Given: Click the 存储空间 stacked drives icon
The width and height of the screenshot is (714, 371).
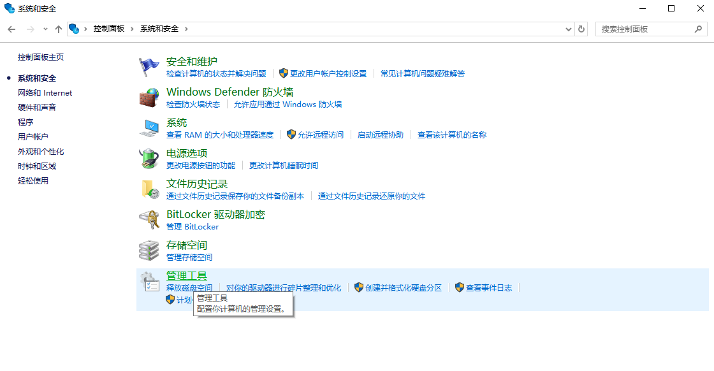Looking at the screenshot, I should [x=149, y=251].
